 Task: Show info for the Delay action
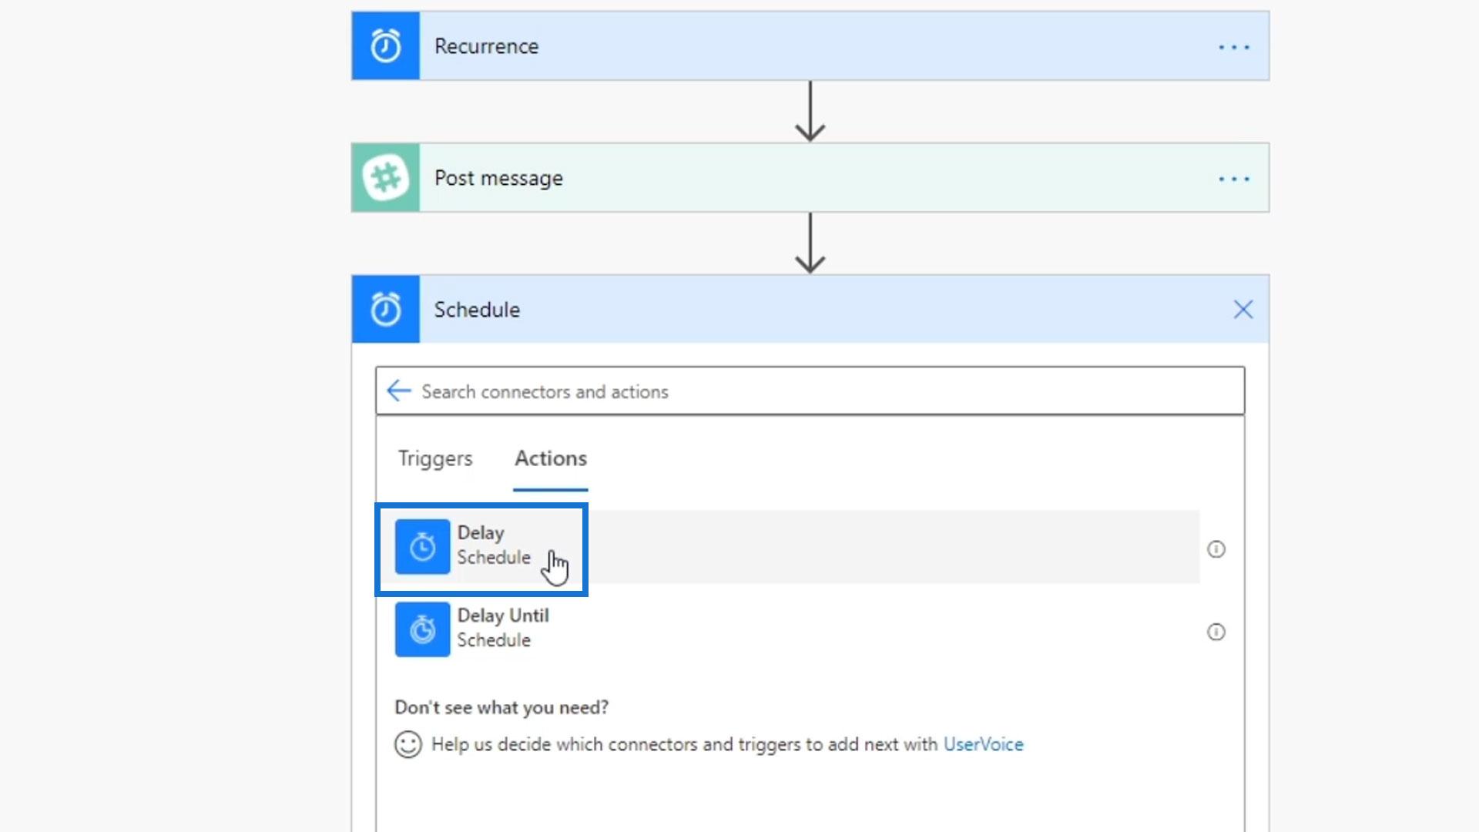[x=1216, y=549]
